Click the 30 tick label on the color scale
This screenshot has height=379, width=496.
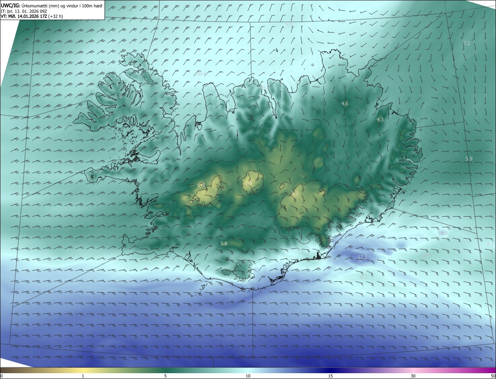pyautogui.click(x=413, y=376)
